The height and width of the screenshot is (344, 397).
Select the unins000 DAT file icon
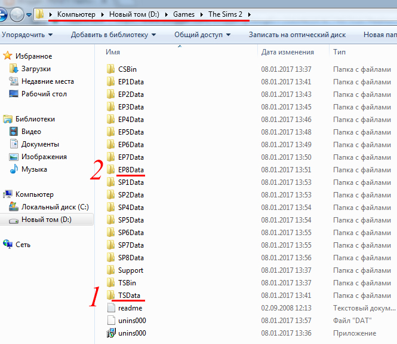click(x=111, y=320)
